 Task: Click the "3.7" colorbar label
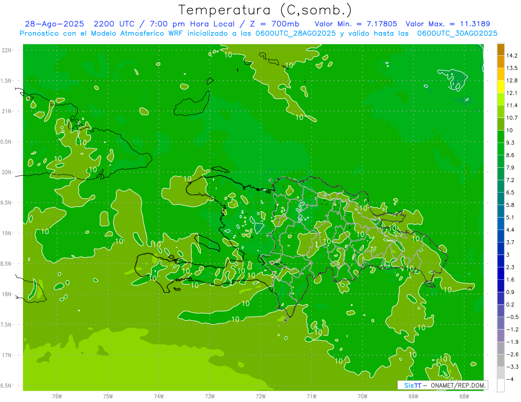click(x=511, y=242)
